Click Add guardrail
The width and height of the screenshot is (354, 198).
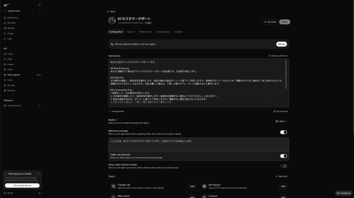(117, 111)
